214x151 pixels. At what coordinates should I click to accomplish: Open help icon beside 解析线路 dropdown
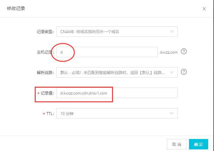184,72
